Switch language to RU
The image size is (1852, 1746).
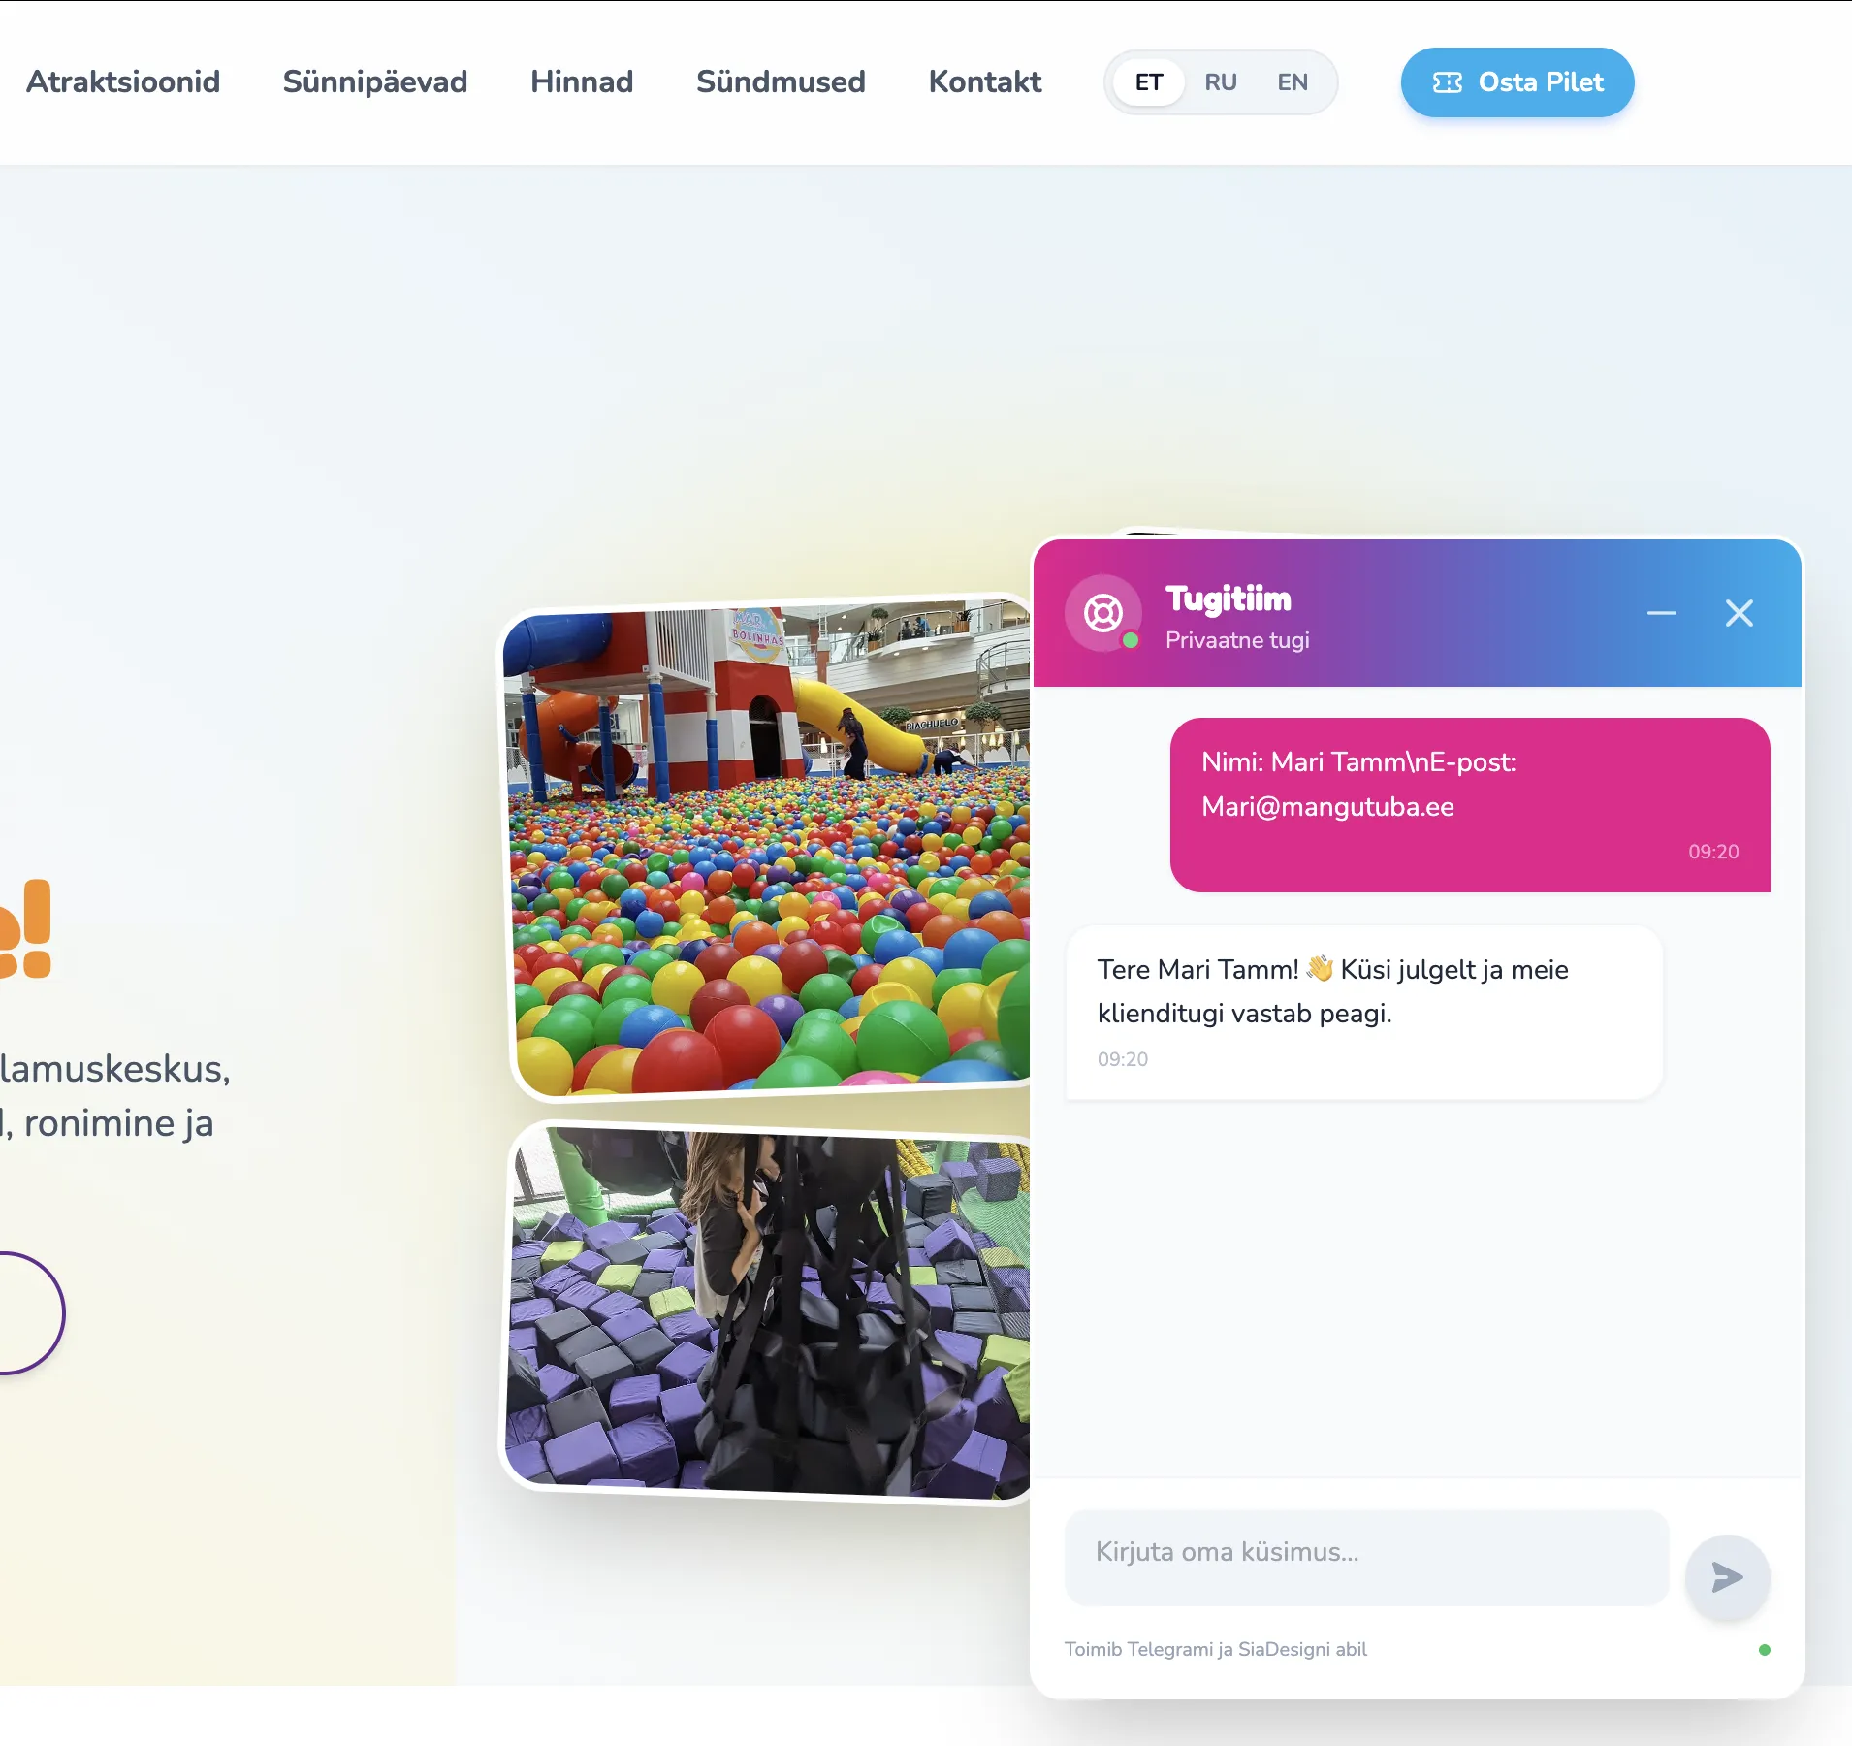(x=1220, y=82)
